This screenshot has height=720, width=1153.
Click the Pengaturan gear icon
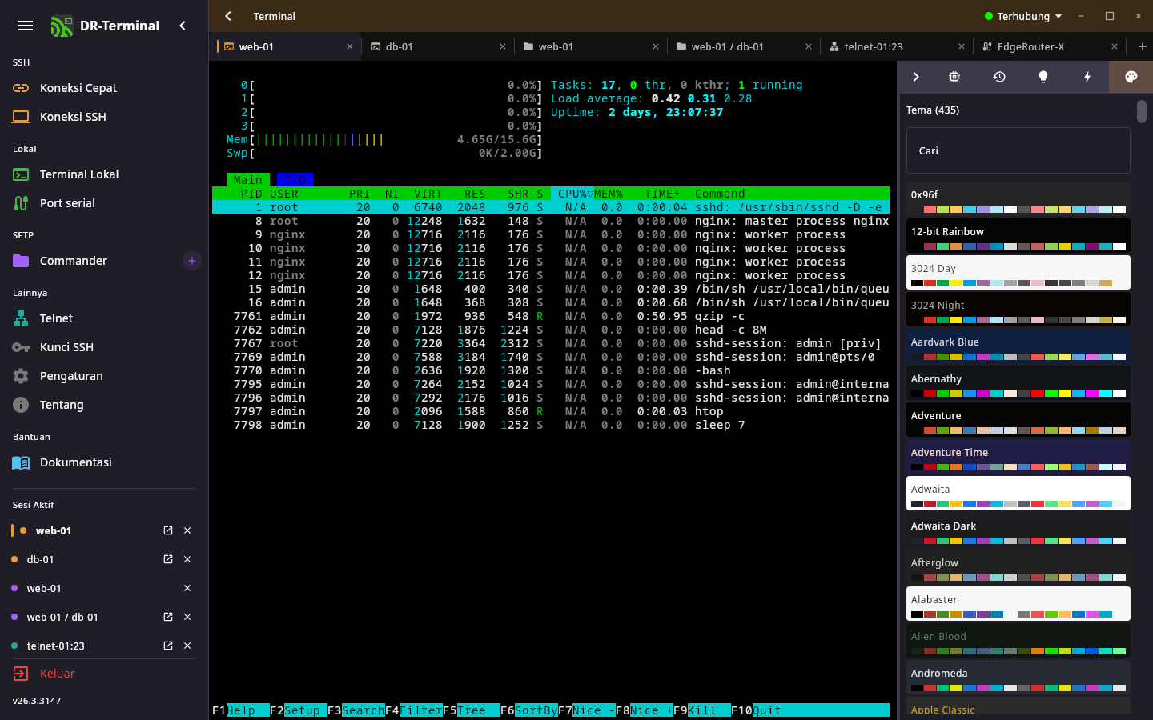coord(21,376)
